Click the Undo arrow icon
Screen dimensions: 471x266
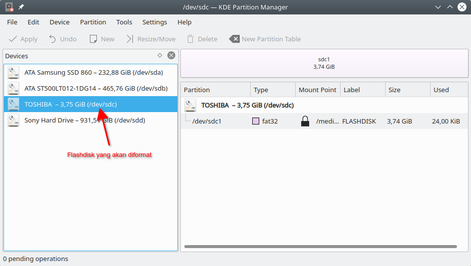pos(52,39)
